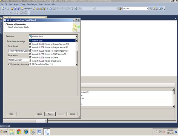Image resolution: width=178 pixels, height=136 pixels.
Task: Click the Help button in the wizard
Action: 11,114
